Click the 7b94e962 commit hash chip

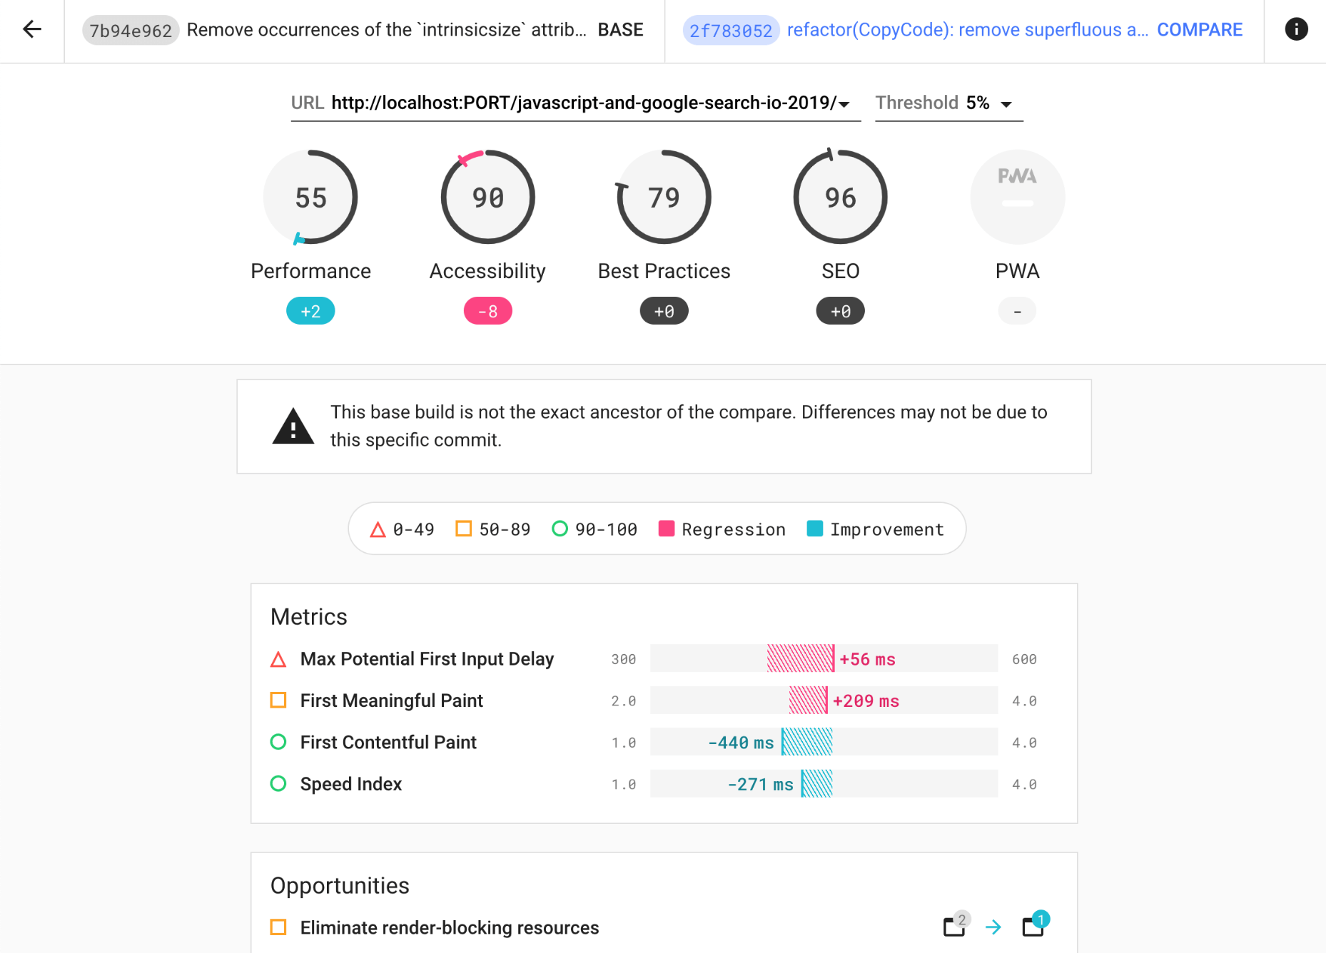pos(130,29)
